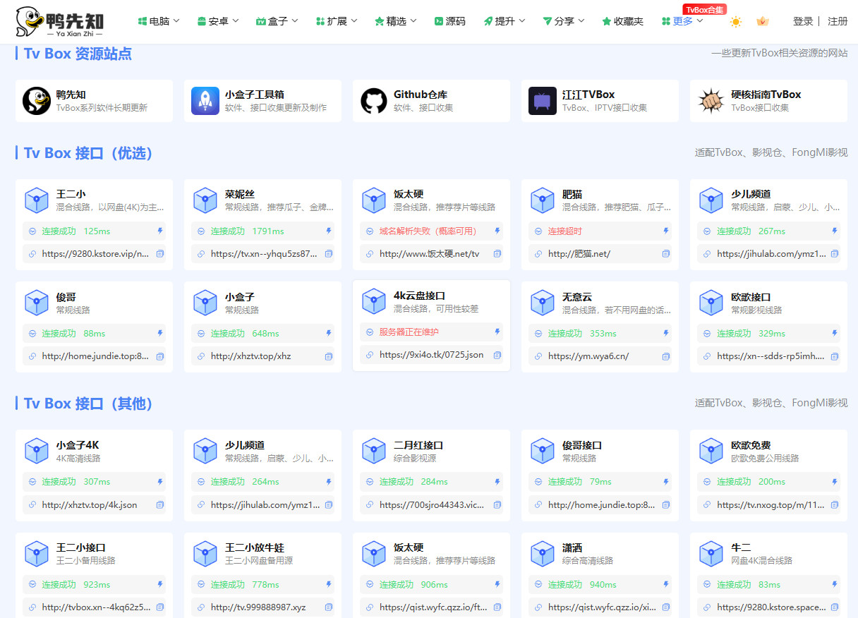Copy the 二月红接口 700sjro URL
This screenshot has height=618, width=858.
point(497,504)
